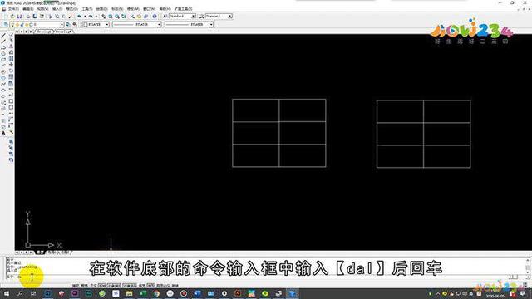Click the ByLayer color control box

tap(96, 24)
